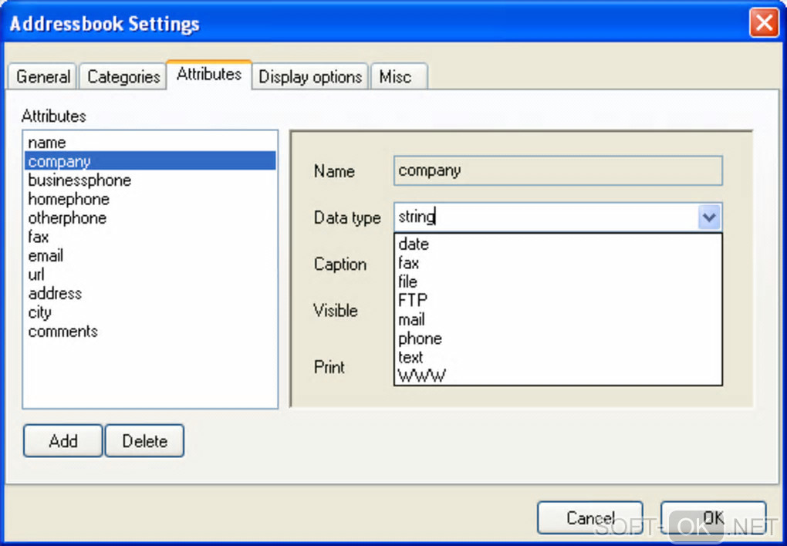The width and height of the screenshot is (787, 546).
Task: Open the Misc tab
Action: [x=395, y=77]
